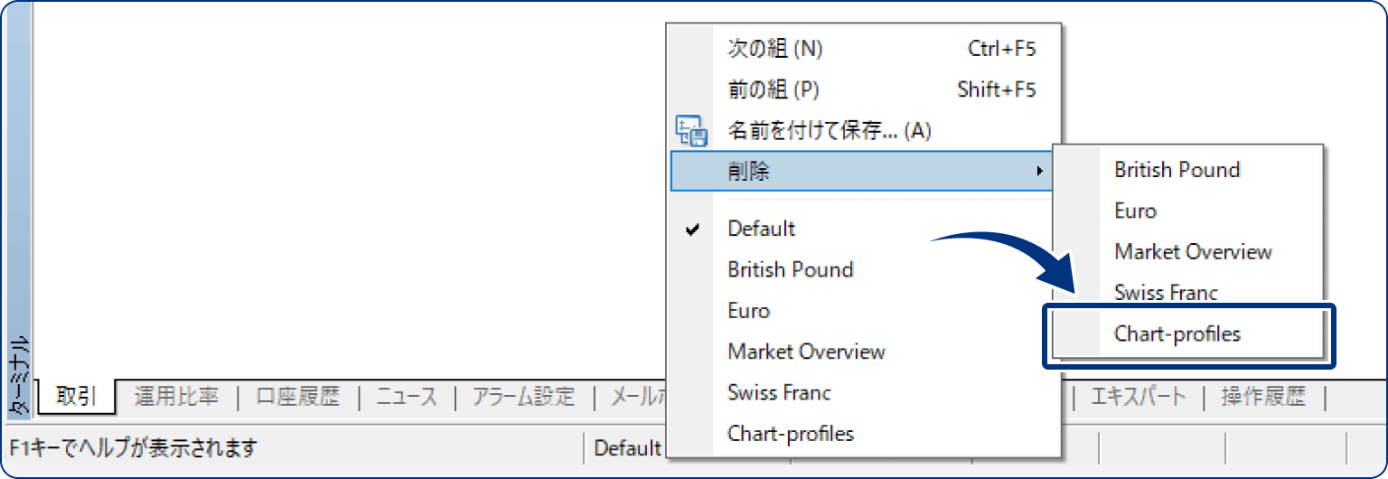Open the ニュース tab
1388x479 pixels.
[x=407, y=396]
